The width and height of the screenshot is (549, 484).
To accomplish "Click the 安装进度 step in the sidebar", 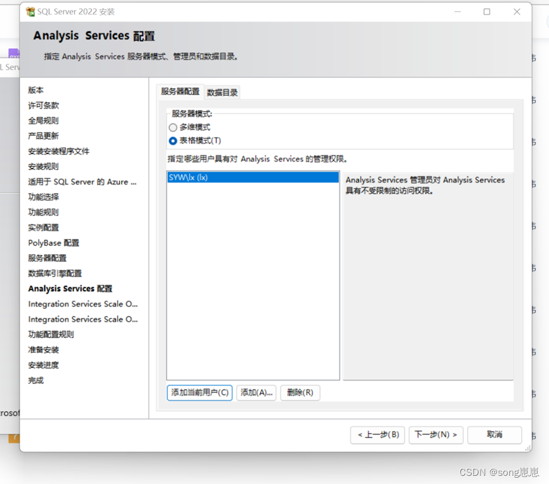I will click(x=43, y=365).
